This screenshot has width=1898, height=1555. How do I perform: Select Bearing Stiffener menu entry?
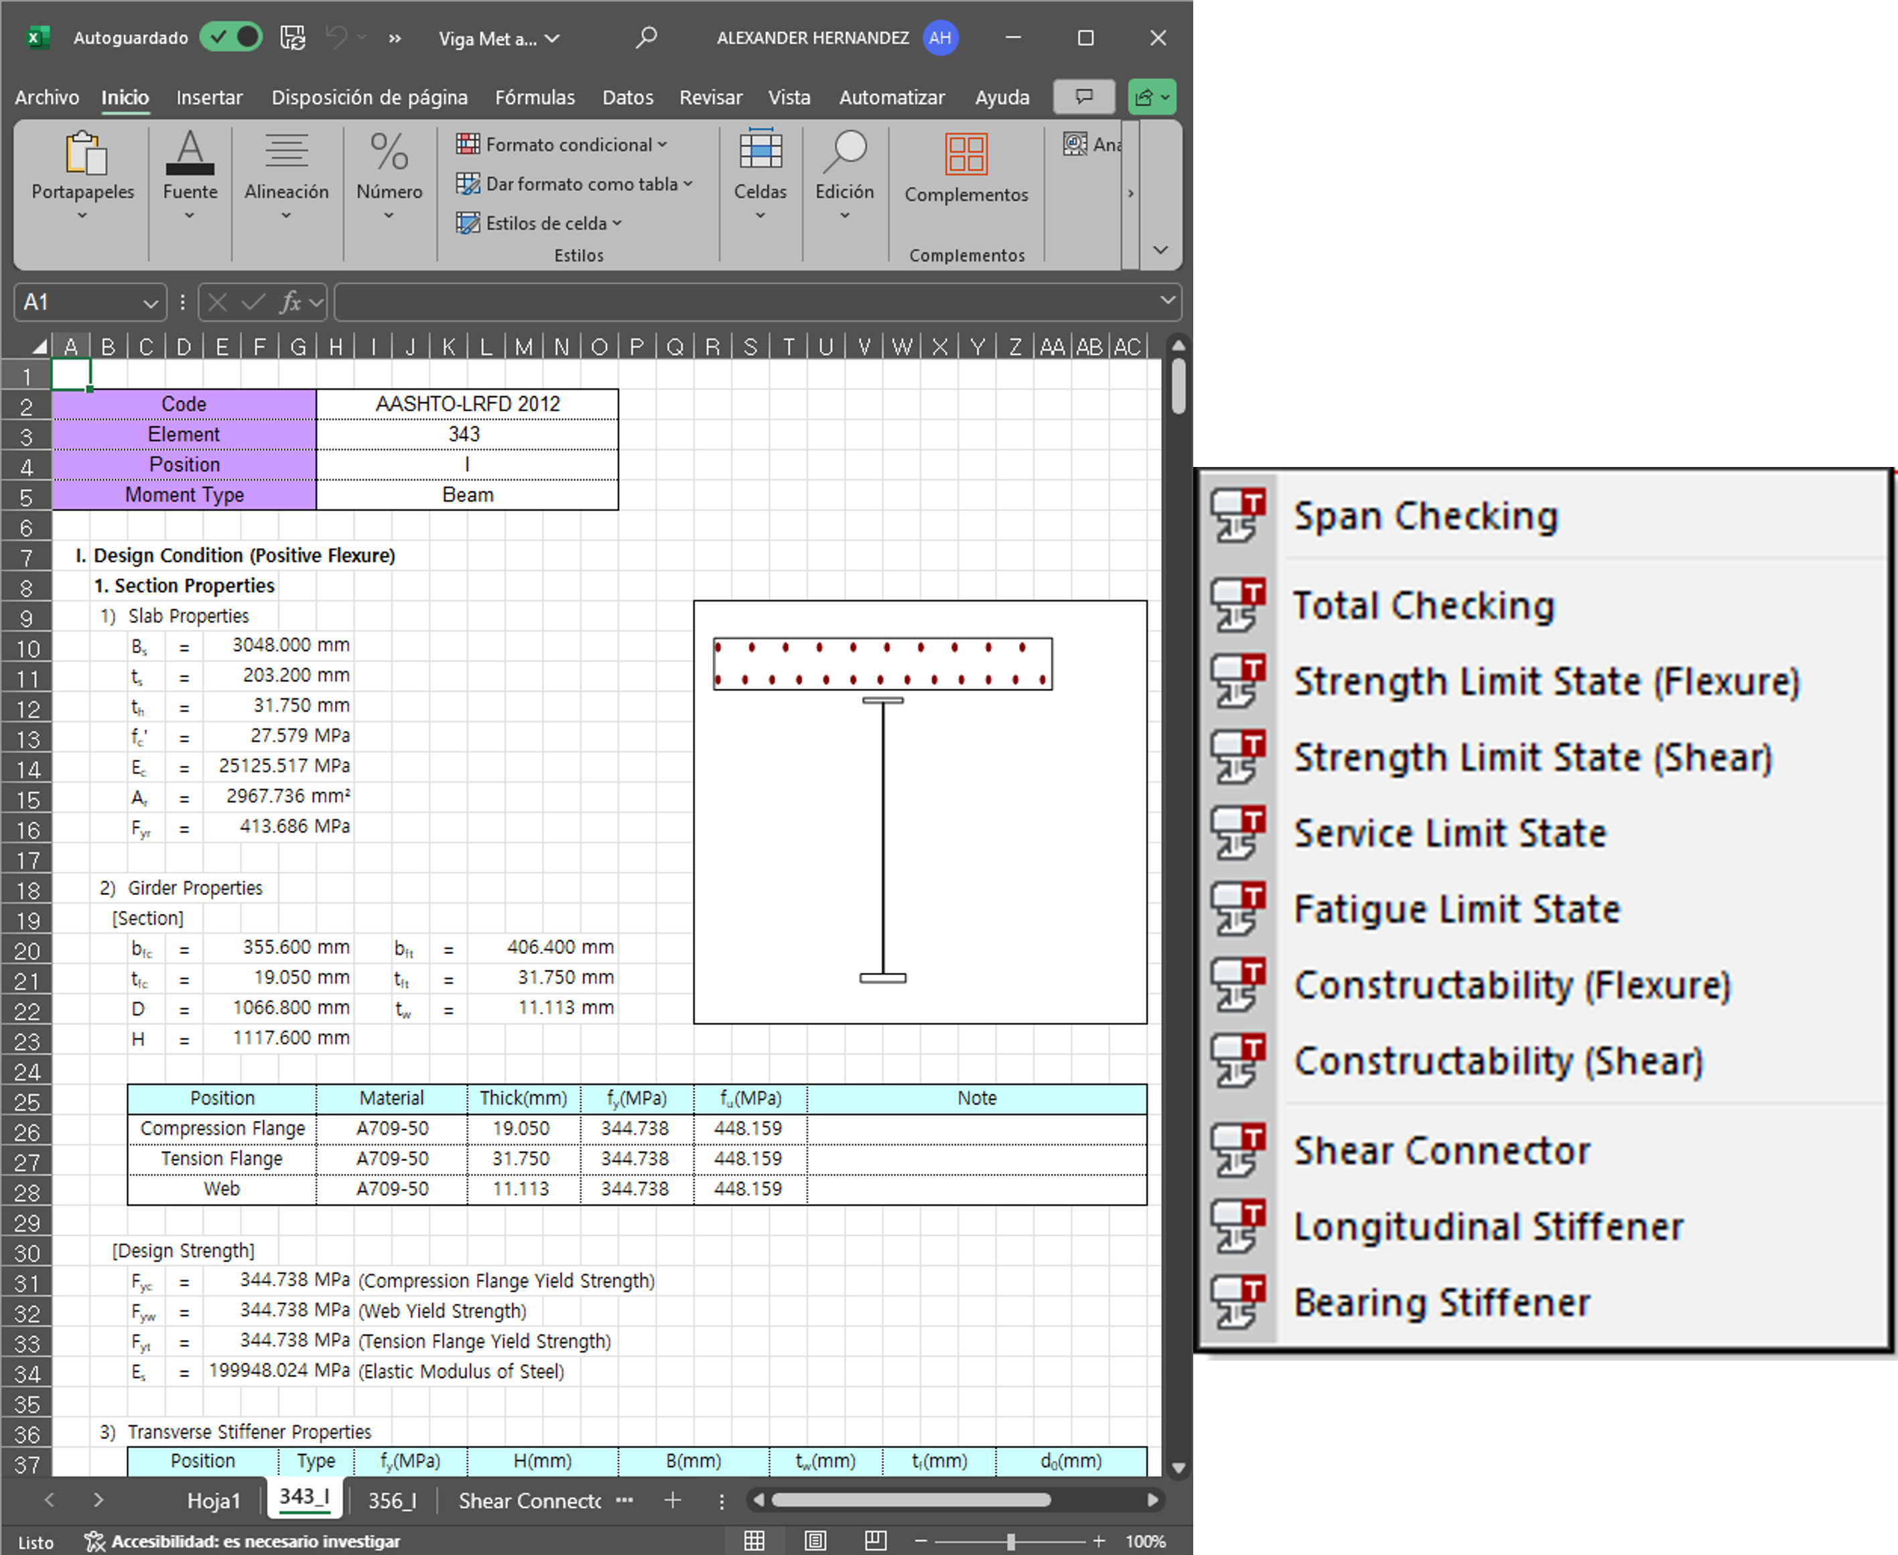coord(1544,1302)
